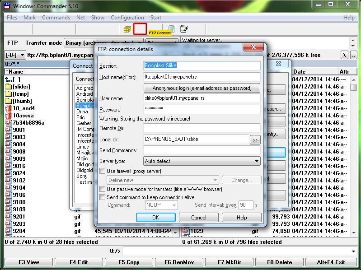Click the Password field
This screenshot has width=361, height=270.
[x=202, y=109]
